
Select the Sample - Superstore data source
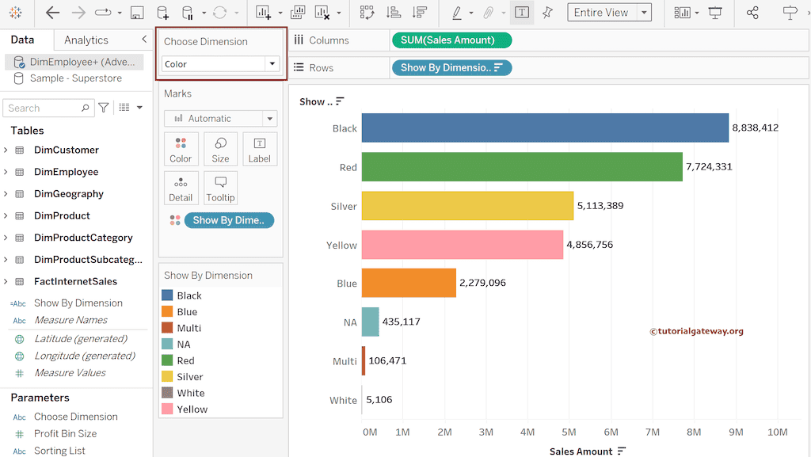(75, 78)
